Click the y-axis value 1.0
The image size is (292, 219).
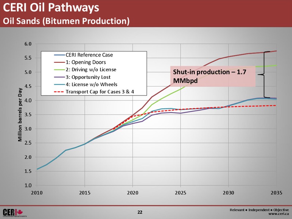pos(28,185)
